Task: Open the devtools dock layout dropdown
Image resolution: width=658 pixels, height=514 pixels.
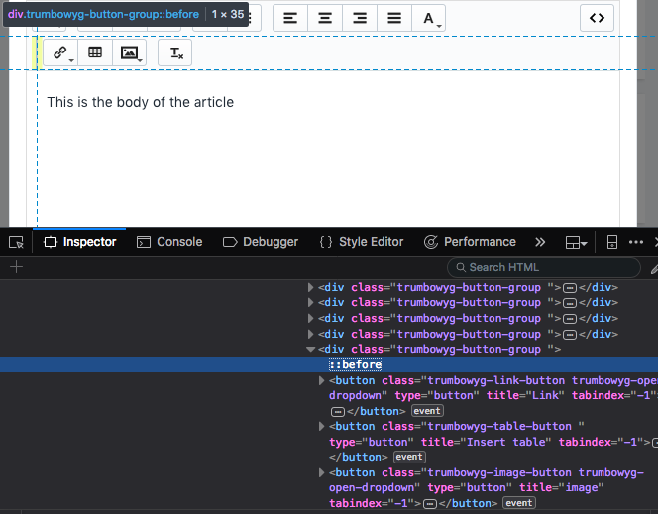Action: (x=576, y=242)
